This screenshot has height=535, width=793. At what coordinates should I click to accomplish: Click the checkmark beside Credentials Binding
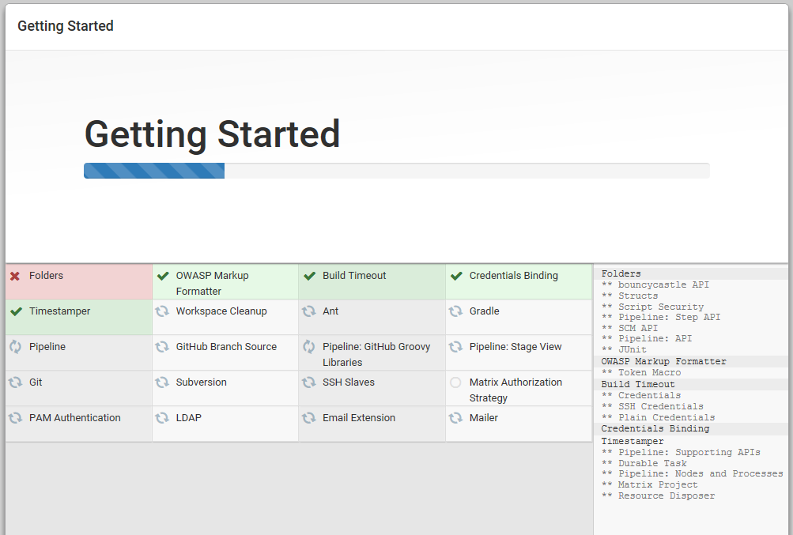point(455,276)
